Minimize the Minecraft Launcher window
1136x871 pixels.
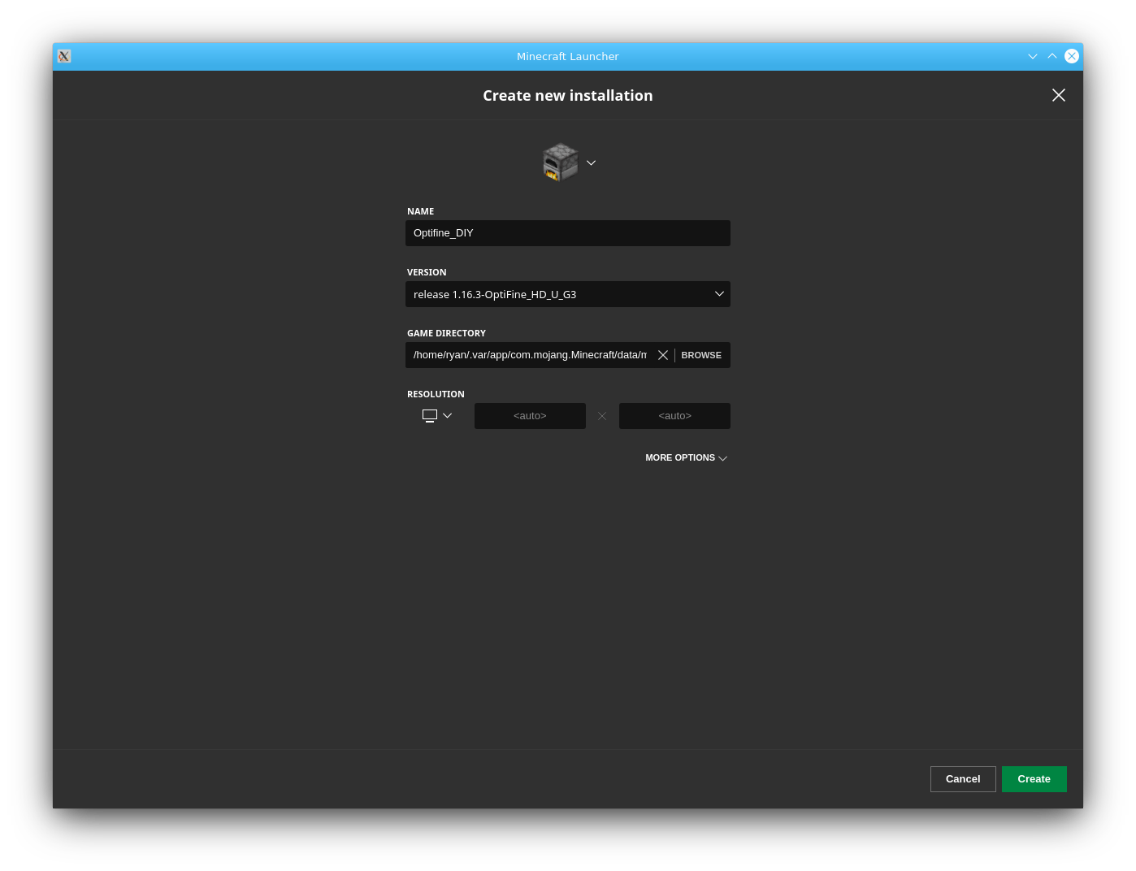(1033, 56)
